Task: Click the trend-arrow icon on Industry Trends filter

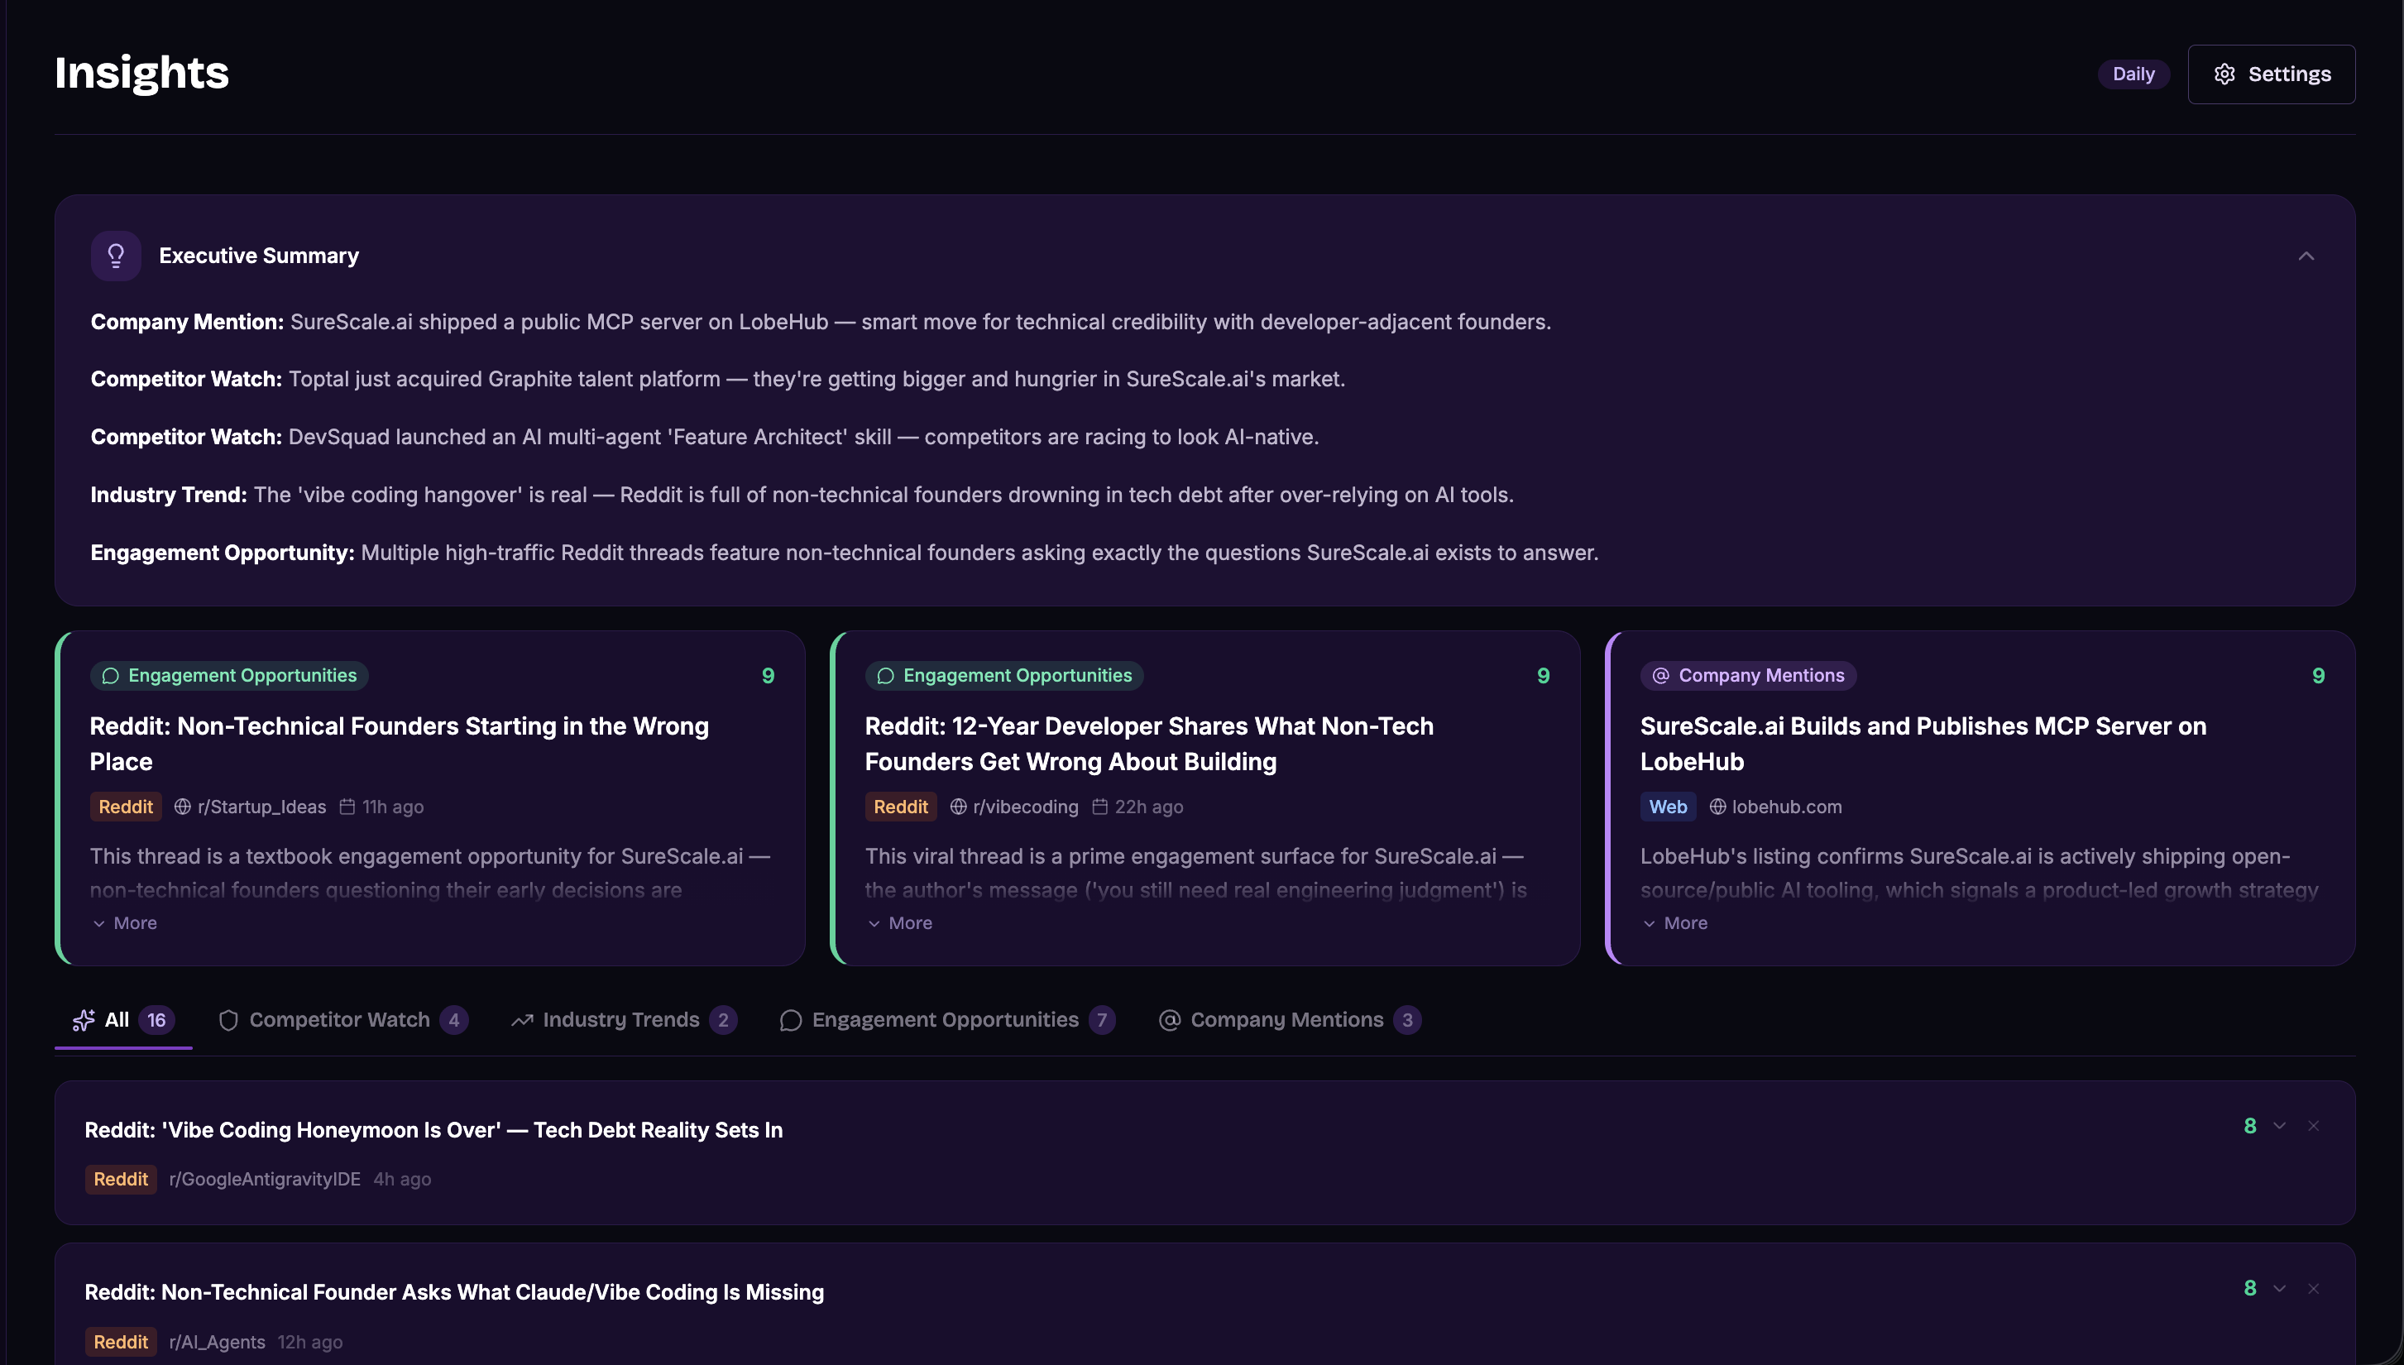Action: coord(522,1020)
